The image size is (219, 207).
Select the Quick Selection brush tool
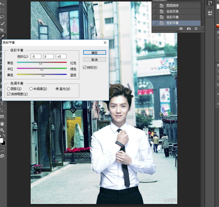coord(2,23)
